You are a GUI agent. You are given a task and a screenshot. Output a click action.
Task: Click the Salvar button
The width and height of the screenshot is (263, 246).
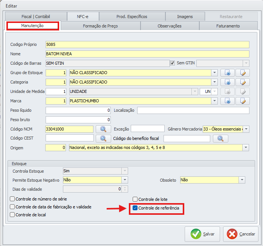pos(202,234)
